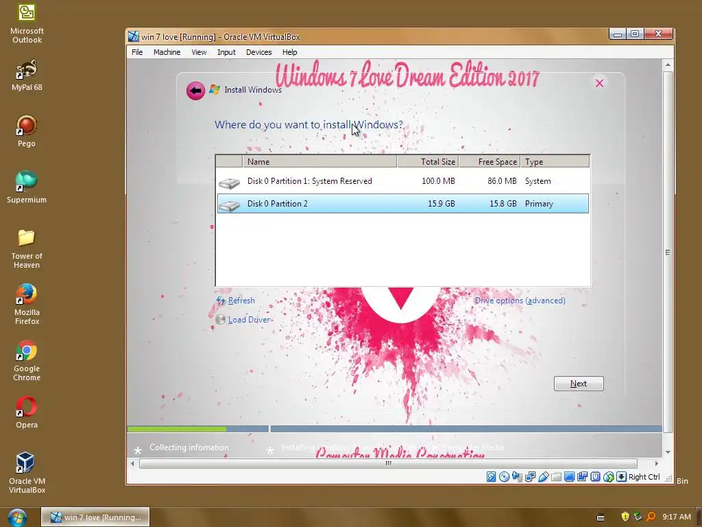Screen dimensions: 702x527
Task: Open Drive options (advanced)
Action: [x=520, y=301]
